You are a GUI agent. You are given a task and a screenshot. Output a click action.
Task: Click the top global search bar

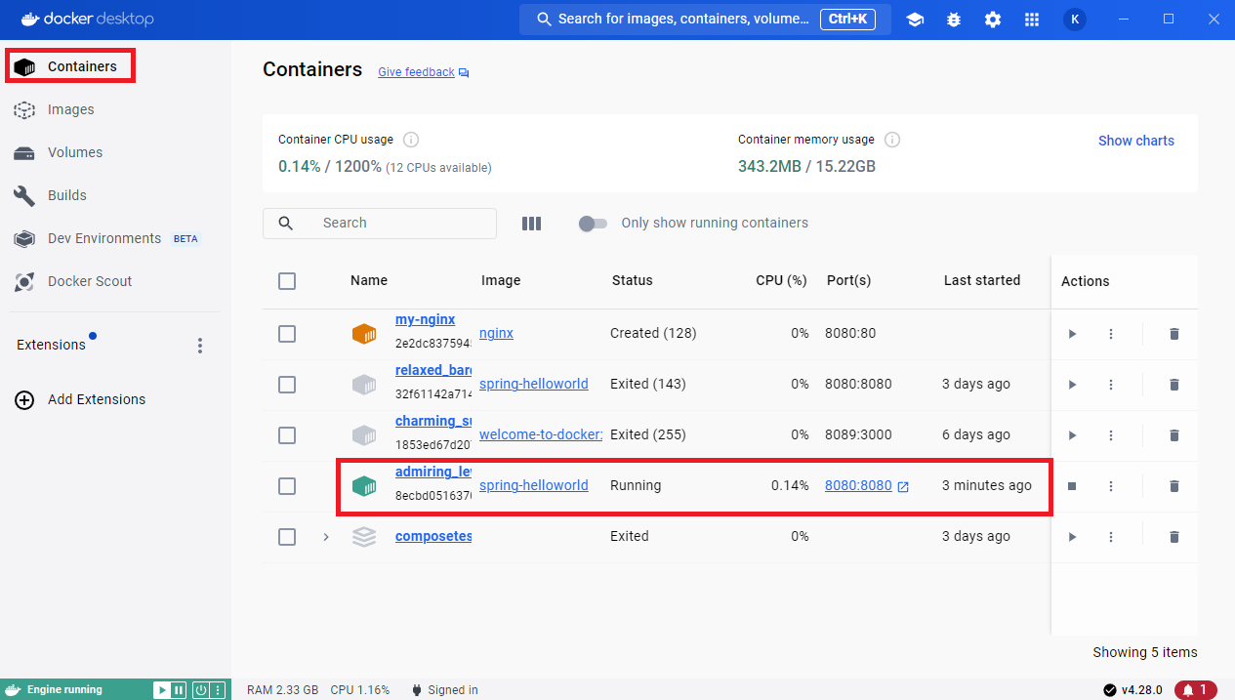tap(705, 20)
